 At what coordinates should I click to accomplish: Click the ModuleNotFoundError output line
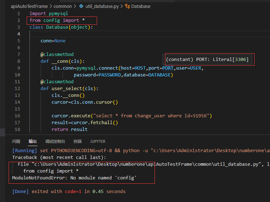74,178
